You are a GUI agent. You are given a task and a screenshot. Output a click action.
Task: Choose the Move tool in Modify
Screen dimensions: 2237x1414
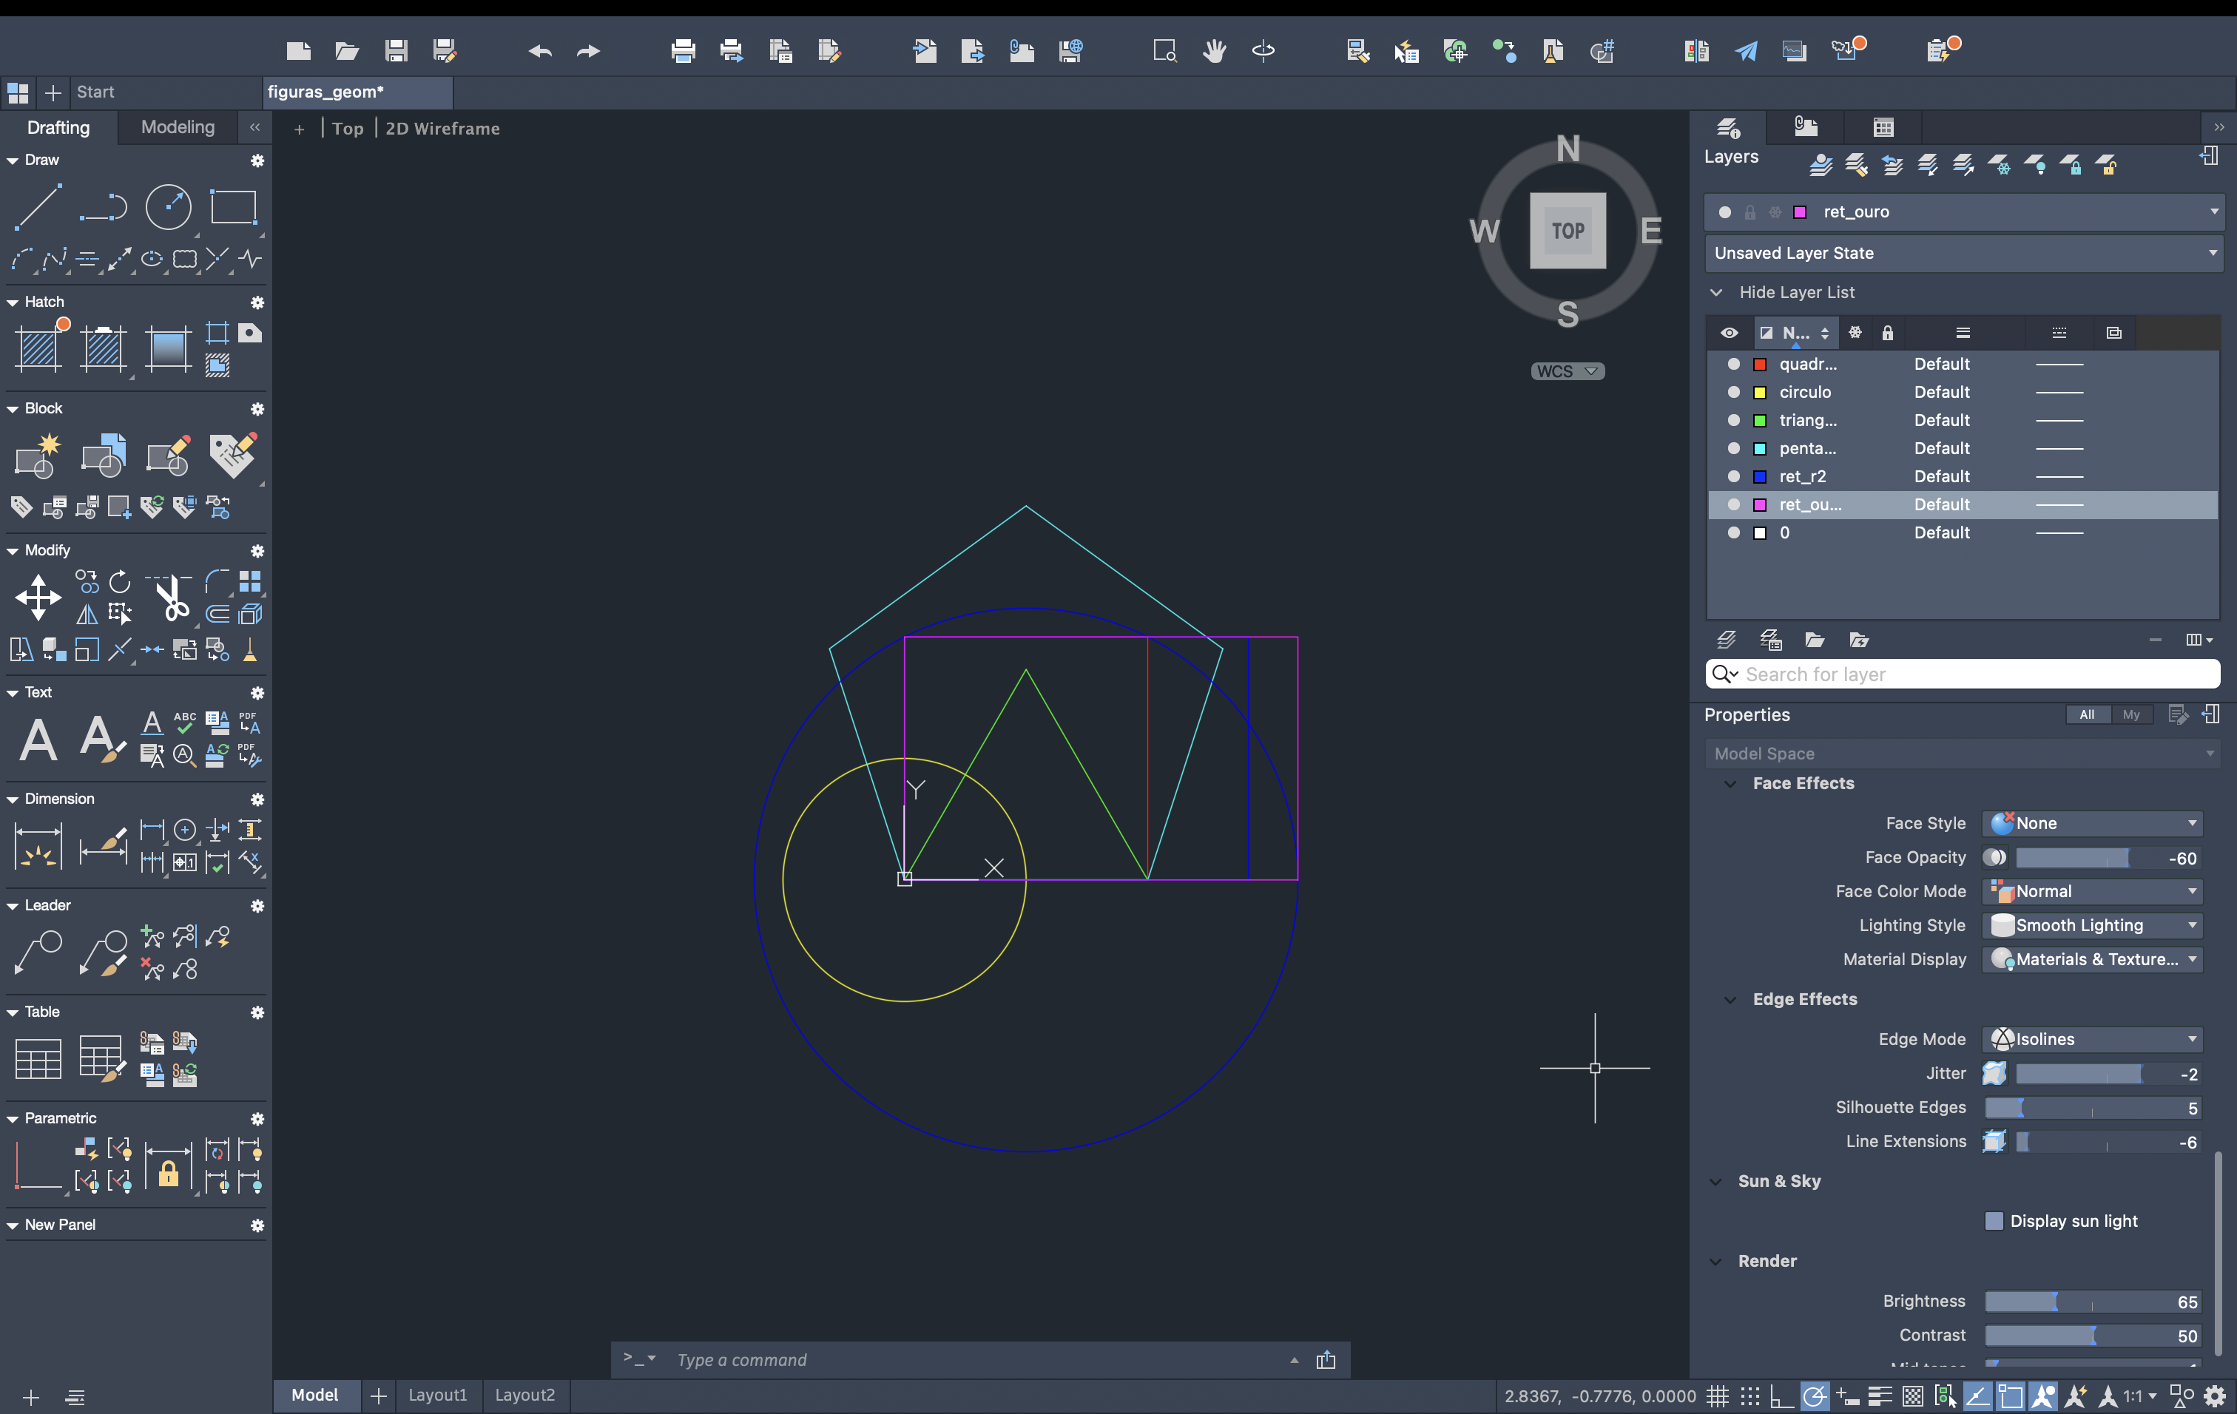coord(38,597)
